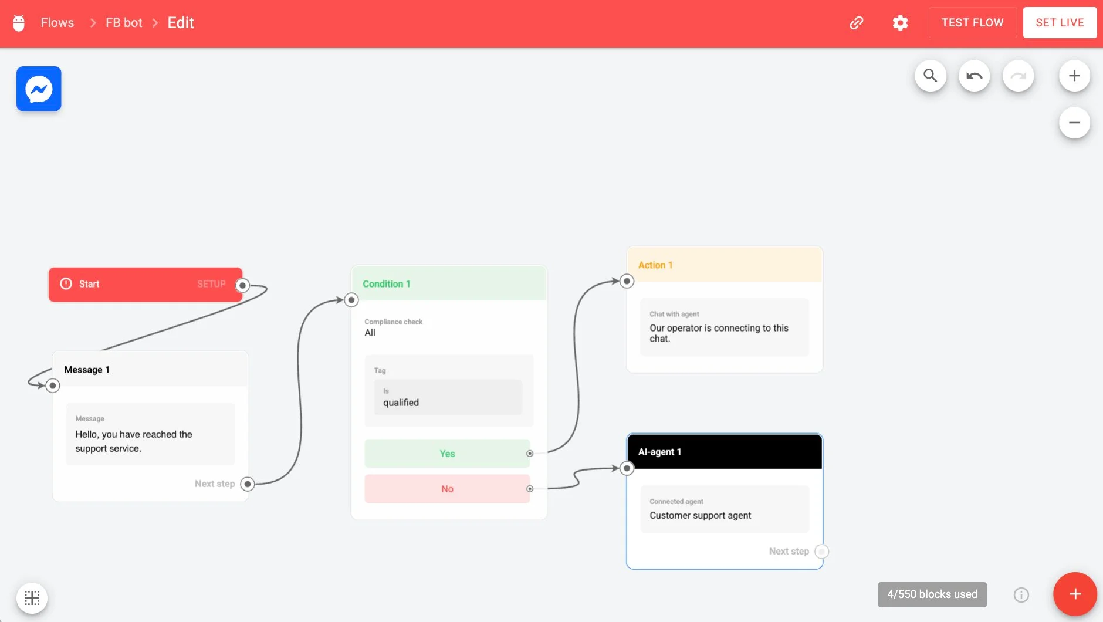This screenshot has width=1103, height=622.
Task: Select the Action 1 block header
Action: (x=725, y=265)
